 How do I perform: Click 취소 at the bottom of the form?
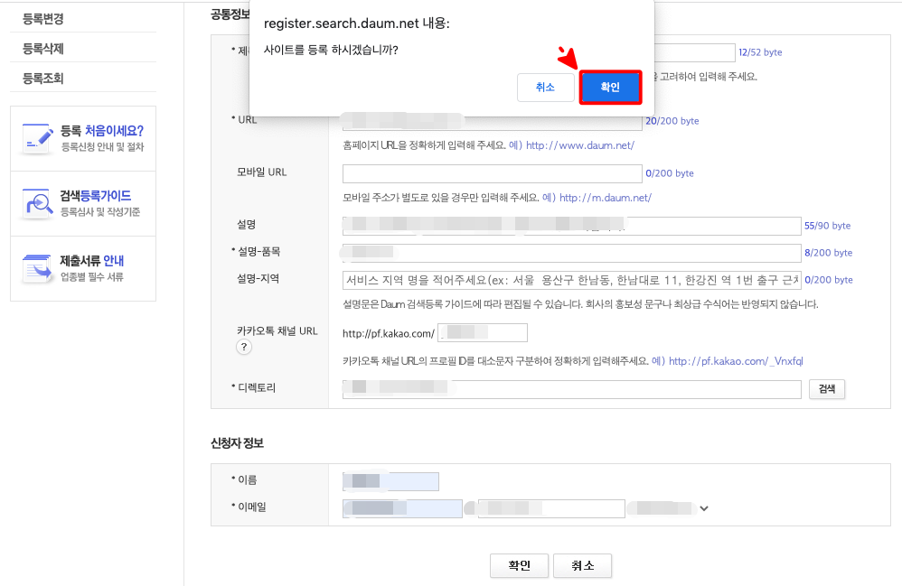(x=584, y=565)
